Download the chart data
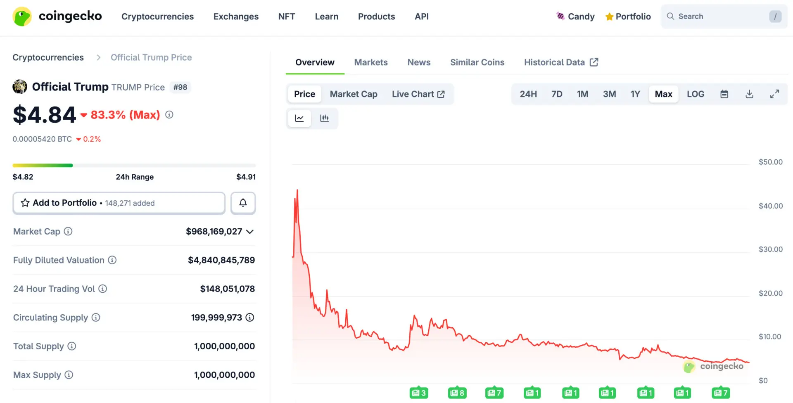793x403 pixels. pos(750,94)
